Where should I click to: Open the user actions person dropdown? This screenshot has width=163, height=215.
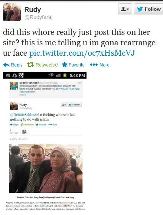(125, 9)
